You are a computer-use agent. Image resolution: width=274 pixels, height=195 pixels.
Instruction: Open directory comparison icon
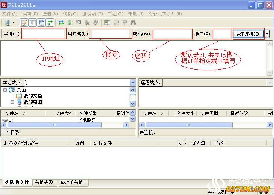107,23
